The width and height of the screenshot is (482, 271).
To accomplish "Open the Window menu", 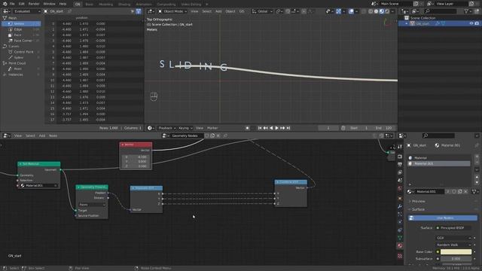I will click(49, 4).
